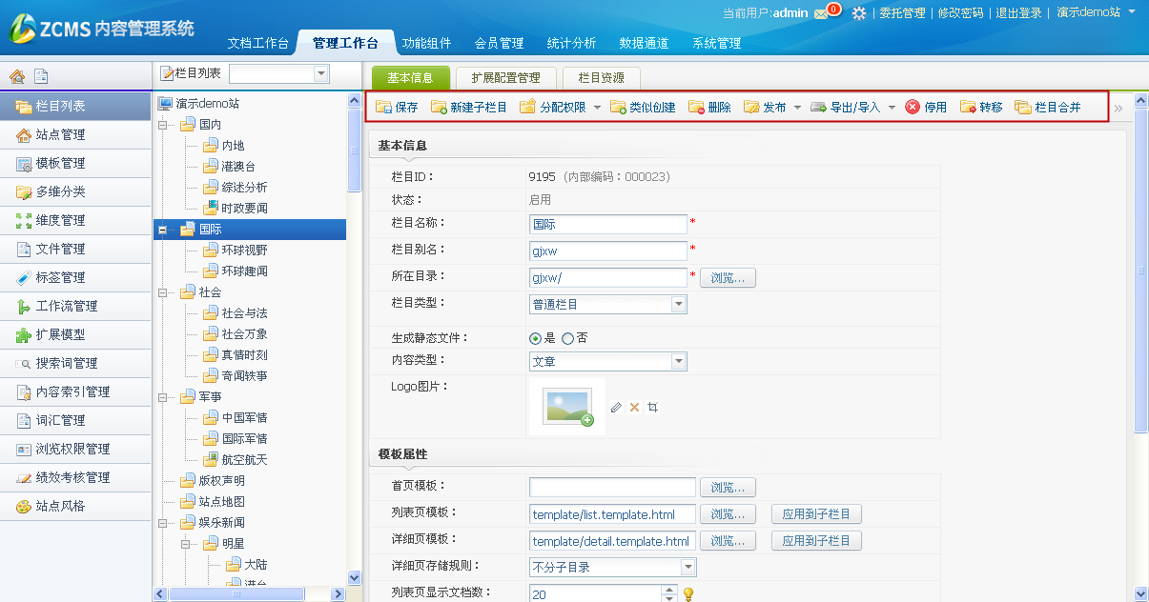Open the 栏目类型 dropdown
This screenshot has width=1149, height=602.
(678, 305)
